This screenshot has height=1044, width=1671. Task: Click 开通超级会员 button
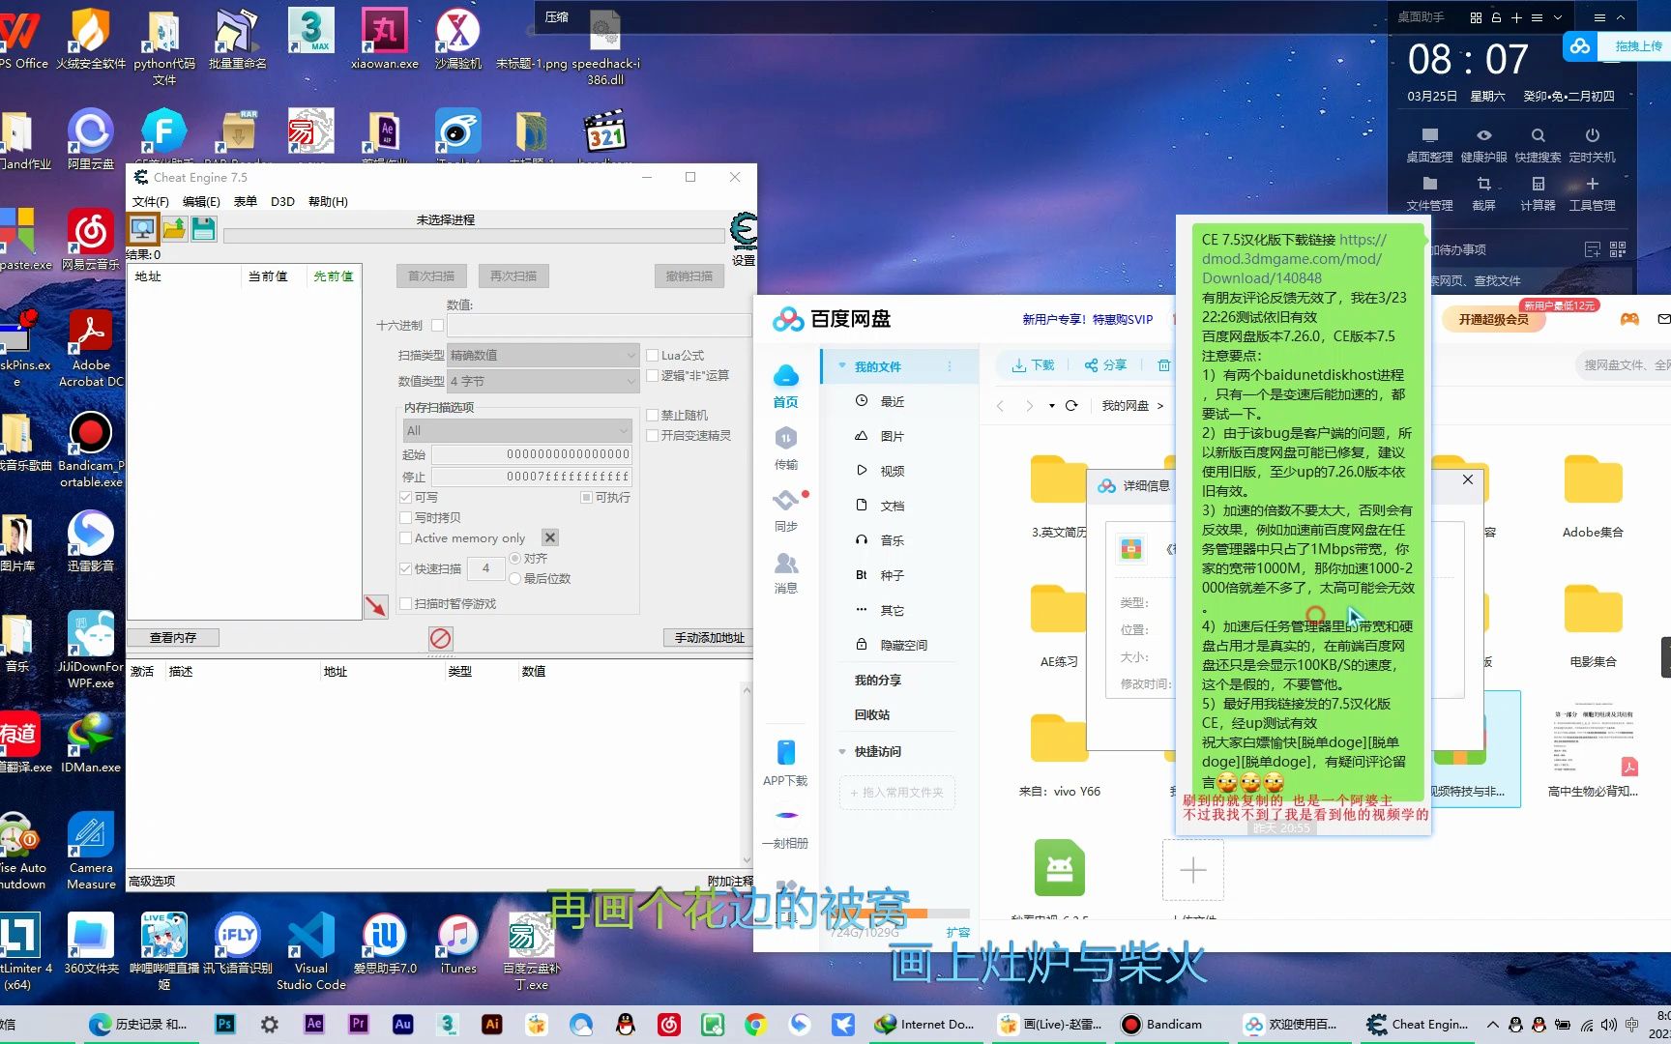pos(1494,320)
